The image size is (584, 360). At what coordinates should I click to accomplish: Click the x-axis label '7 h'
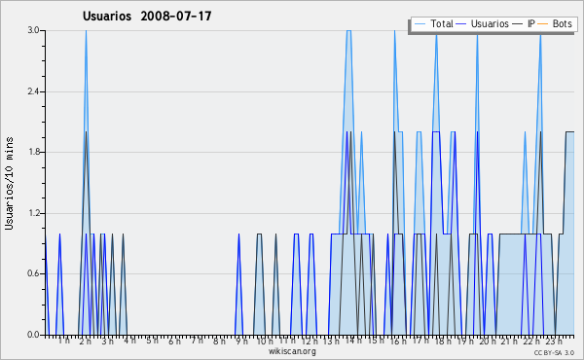pyautogui.click(x=197, y=341)
